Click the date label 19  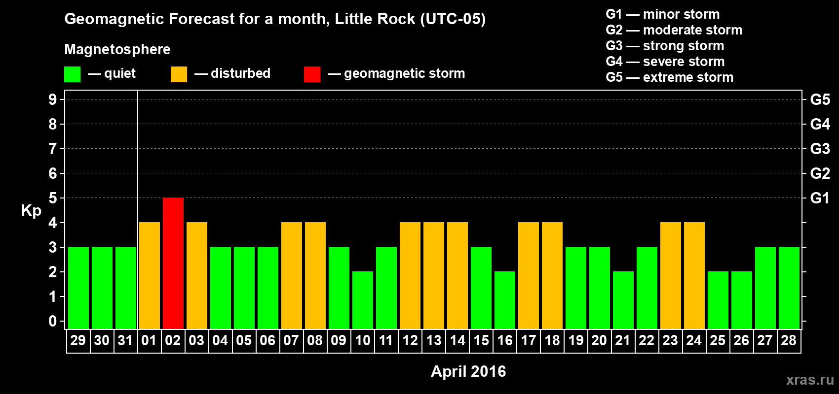(x=576, y=340)
